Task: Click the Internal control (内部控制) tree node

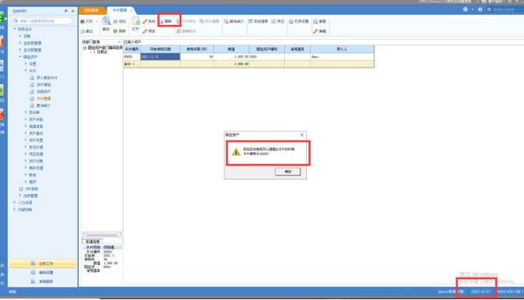Action: [x=25, y=210]
